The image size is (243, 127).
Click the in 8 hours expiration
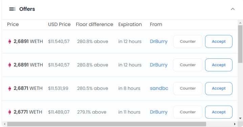129,88
